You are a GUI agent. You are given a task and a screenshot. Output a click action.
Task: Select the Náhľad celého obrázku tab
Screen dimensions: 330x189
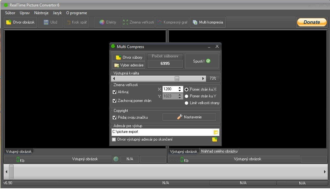(219, 151)
